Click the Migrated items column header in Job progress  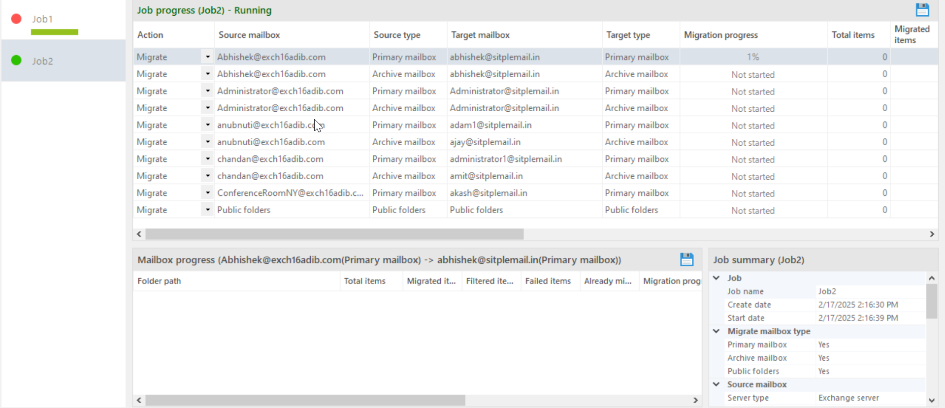click(x=914, y=34)
